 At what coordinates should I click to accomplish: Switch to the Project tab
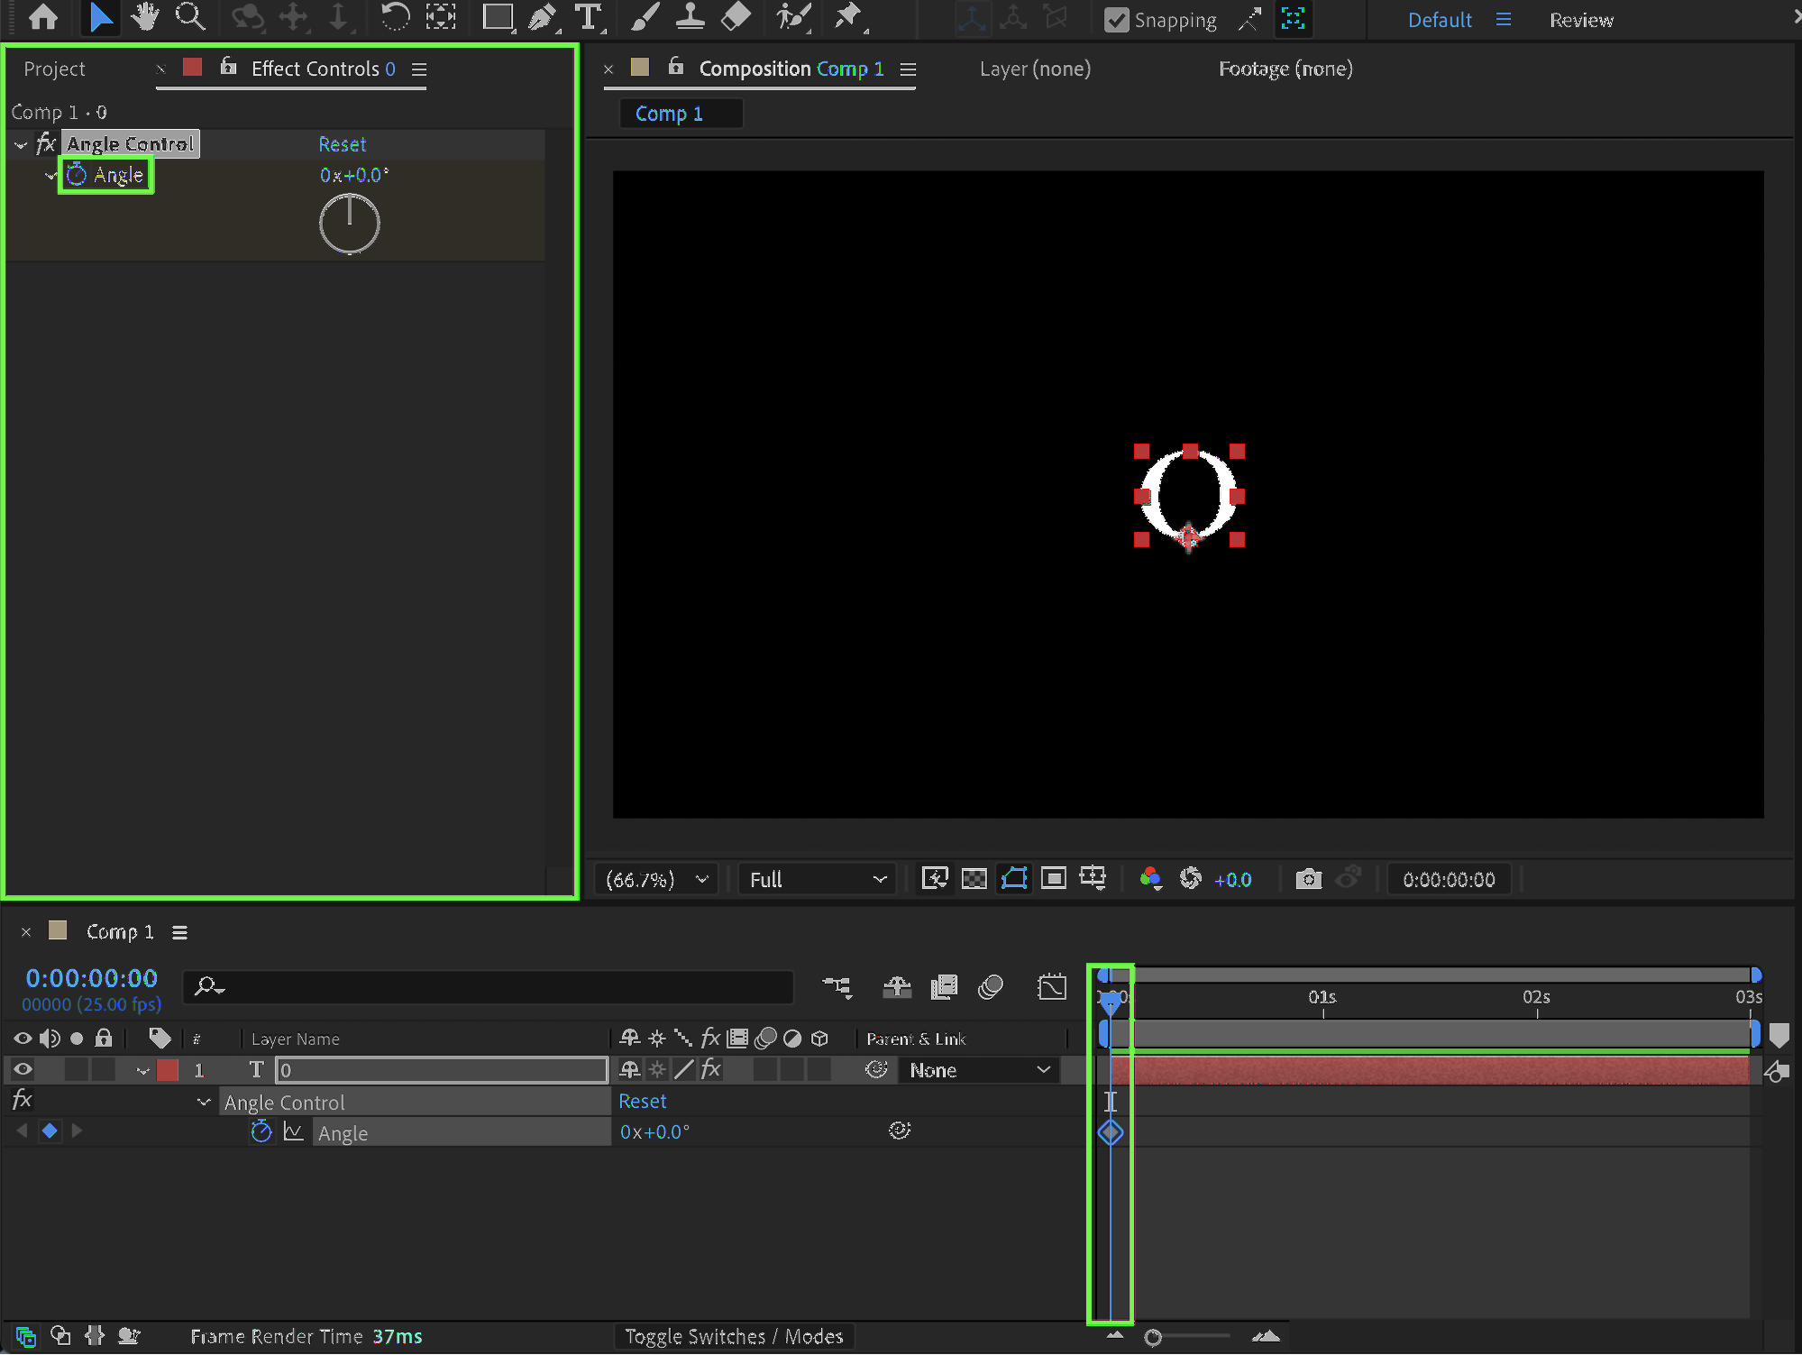click(54, 69)
